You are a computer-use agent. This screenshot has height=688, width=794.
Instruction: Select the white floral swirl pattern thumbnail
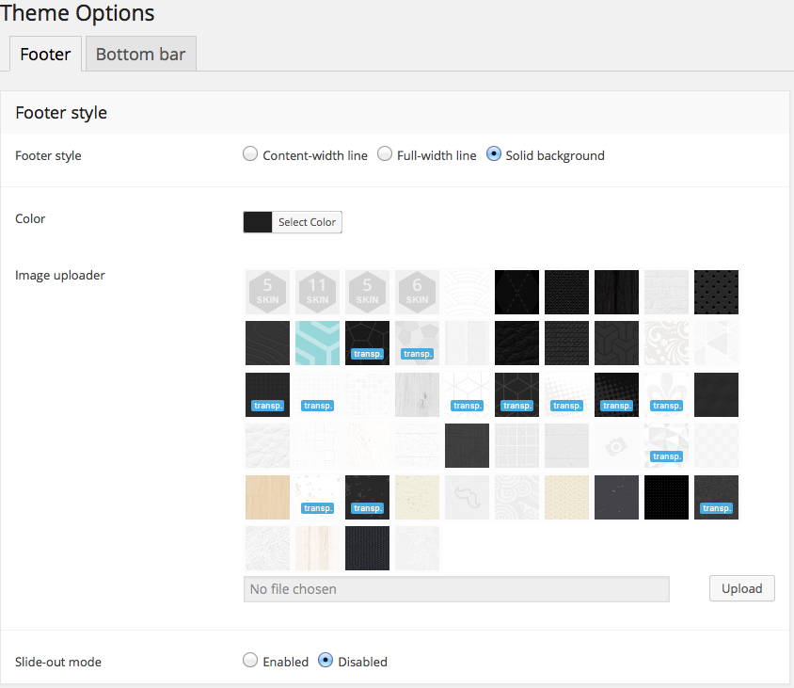click(666, 343)
